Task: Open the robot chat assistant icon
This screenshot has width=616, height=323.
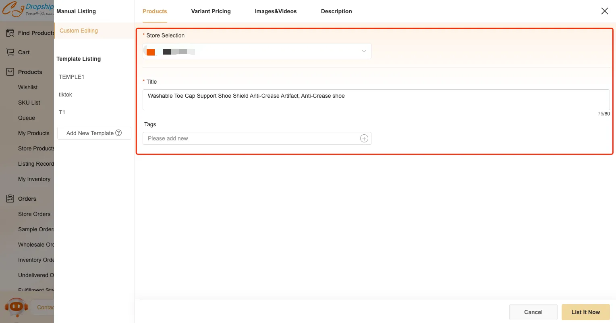Action: click(x=16, y=307)
